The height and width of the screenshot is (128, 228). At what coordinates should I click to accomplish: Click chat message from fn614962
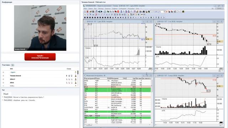(x=20, y=100)
